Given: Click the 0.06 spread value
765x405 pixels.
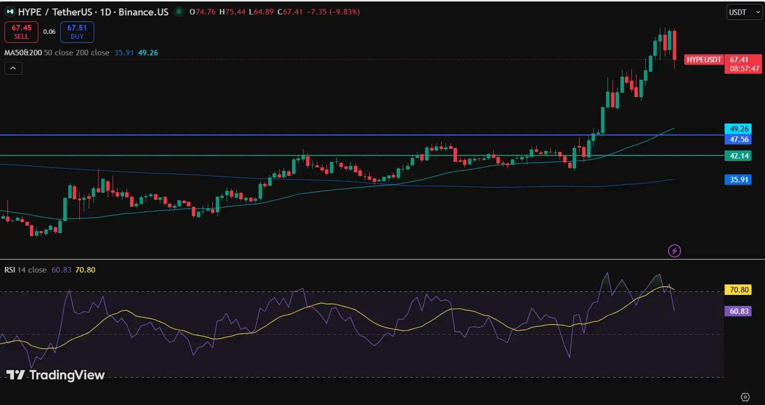Looking at the screenshot, I should (49, 32).
